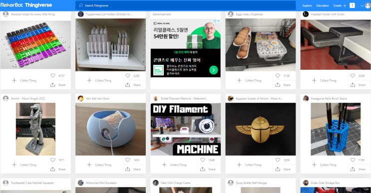Open the Education menu

[323, 5]
